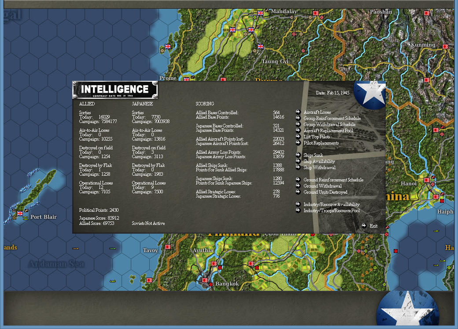The width and height of the screenshot is (458, 329).
Task: Click the SCORING column header
Action: click(205, 104)
